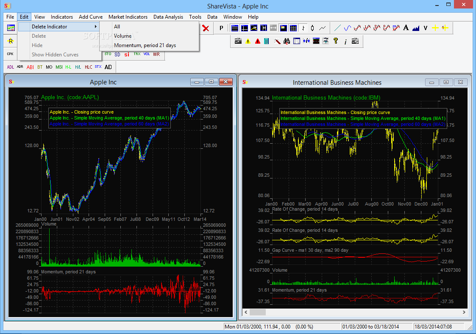The height and width of the screenshot is (334, 476).
Task: Toggle the colored window display icon
Action: (283, 28)
